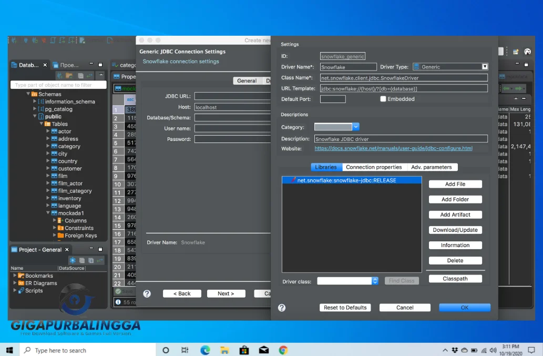Image resolution: width=543 pixels, height=356 pixels.
Task: Expand the pg_catalog node
Action: [35, 109]
